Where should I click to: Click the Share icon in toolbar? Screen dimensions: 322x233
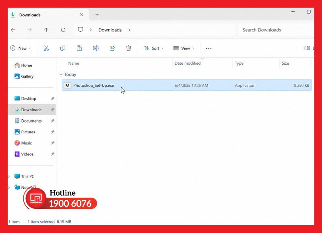(x=112, y=48)
